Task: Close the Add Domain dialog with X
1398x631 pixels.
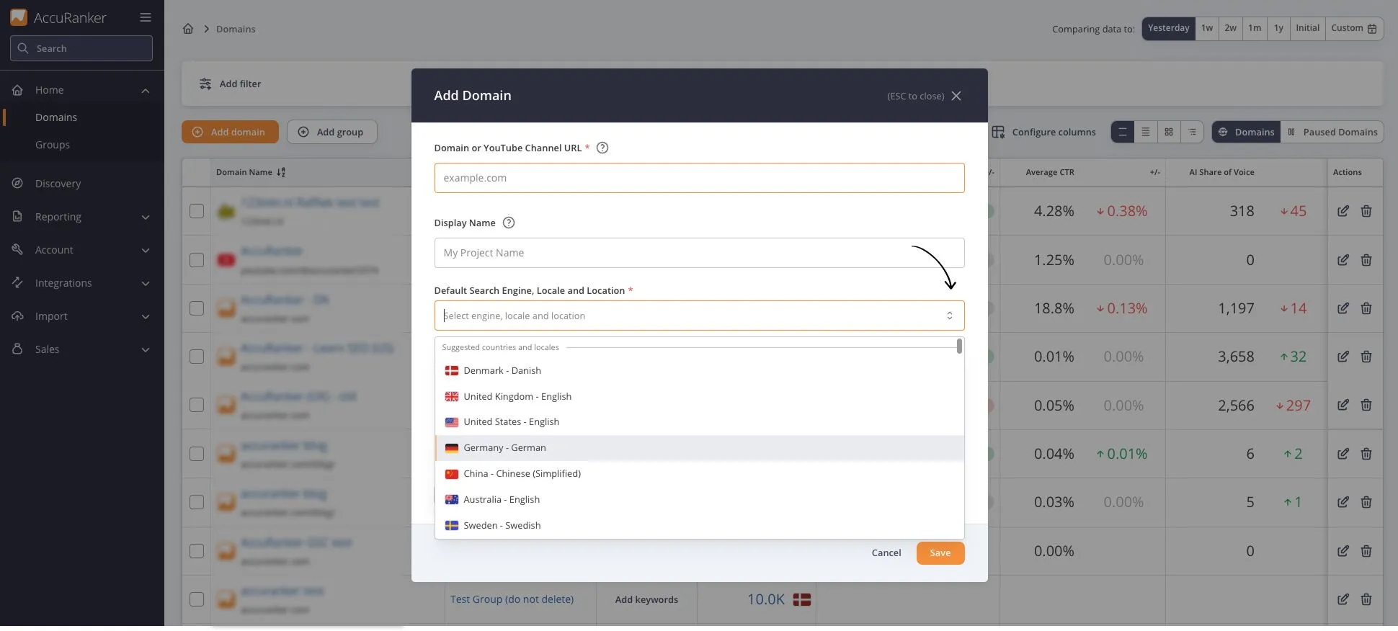Action: pyautogui.click(x=956, y=96)
